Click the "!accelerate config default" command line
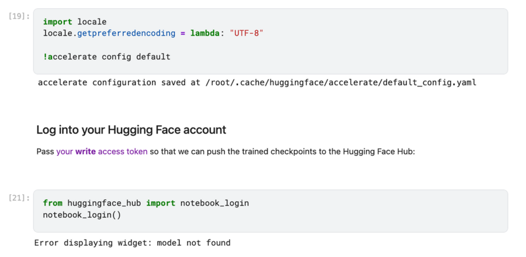526x257 pixels. [106, 57]
